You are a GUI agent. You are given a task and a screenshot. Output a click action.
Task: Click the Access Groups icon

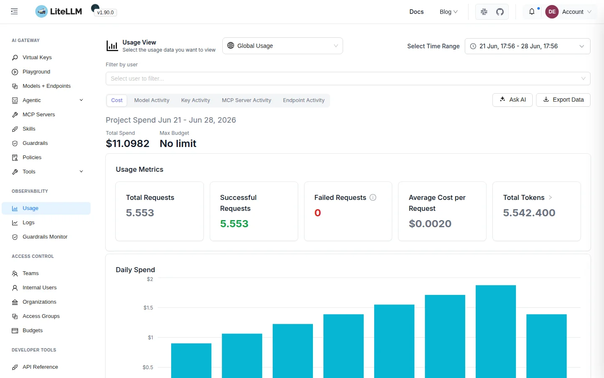[x=15, y=316]
